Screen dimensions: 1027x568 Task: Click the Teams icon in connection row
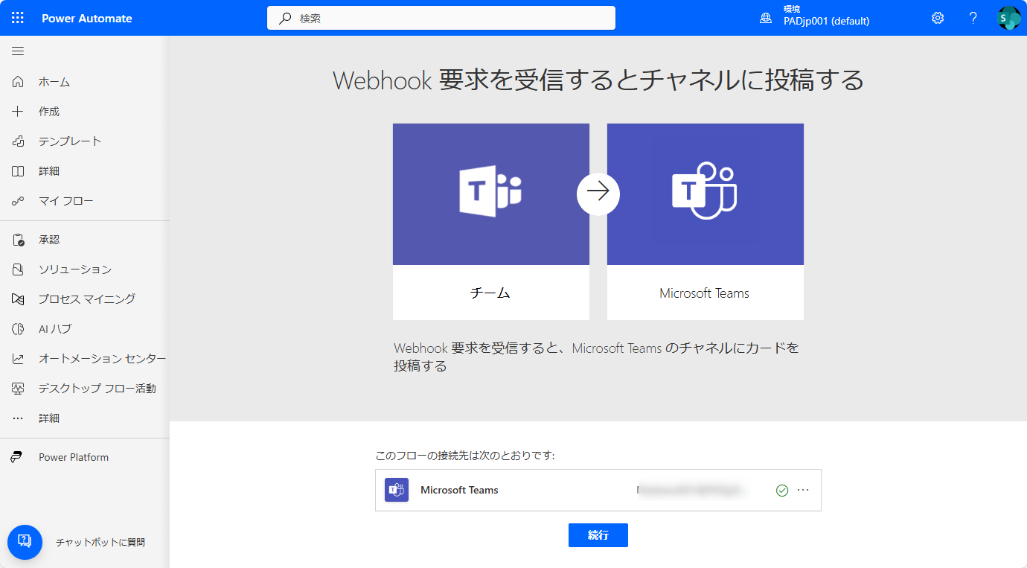coord(397,490)
